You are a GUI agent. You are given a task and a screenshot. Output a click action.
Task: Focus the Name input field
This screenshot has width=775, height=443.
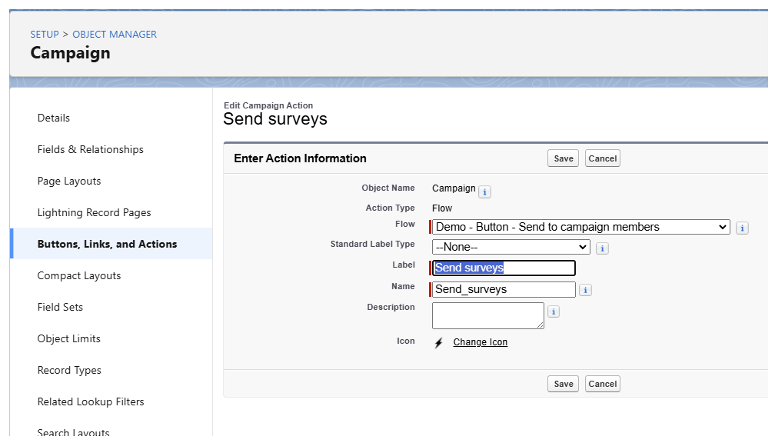504,290
